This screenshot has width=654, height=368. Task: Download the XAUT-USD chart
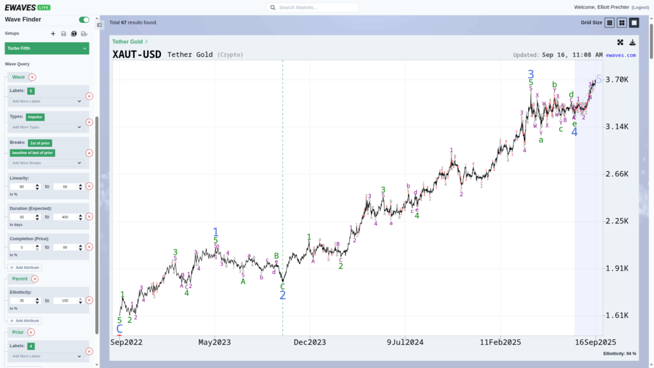632,43
